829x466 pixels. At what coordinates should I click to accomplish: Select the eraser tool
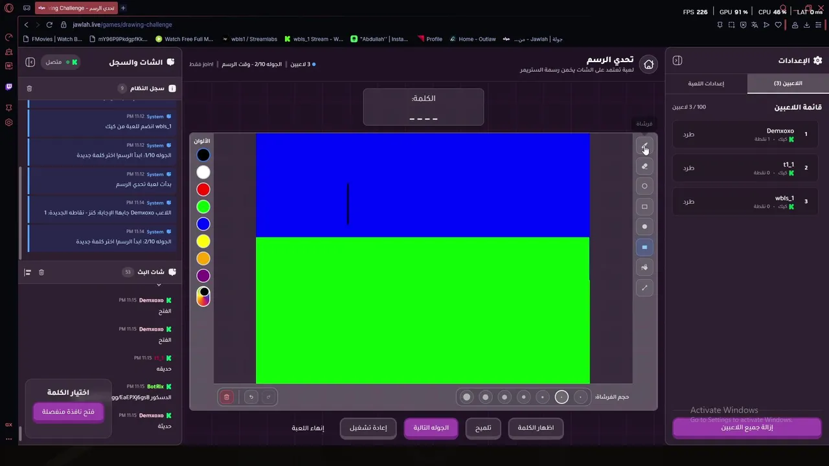644,166
